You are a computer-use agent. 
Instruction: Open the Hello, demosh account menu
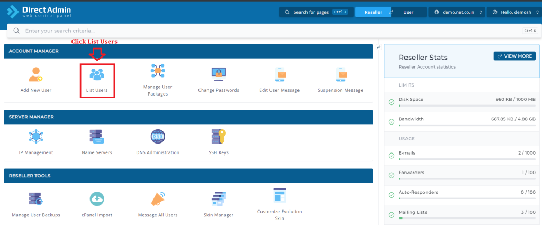513,12
